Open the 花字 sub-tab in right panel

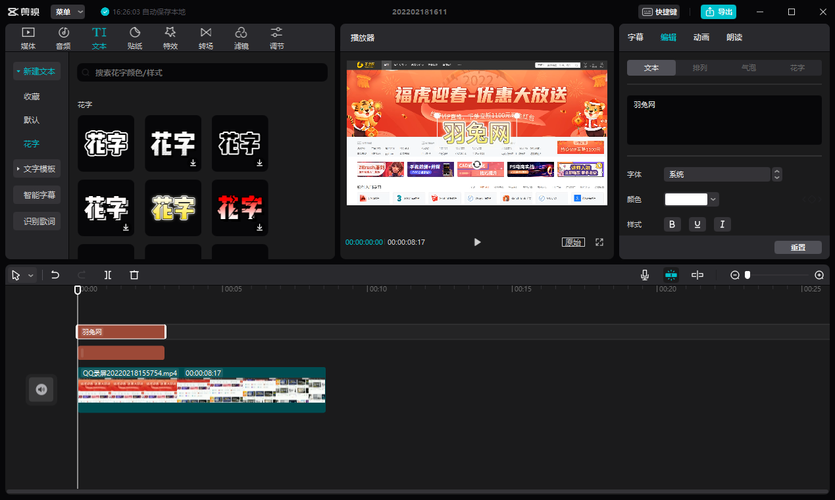point(797,68)
